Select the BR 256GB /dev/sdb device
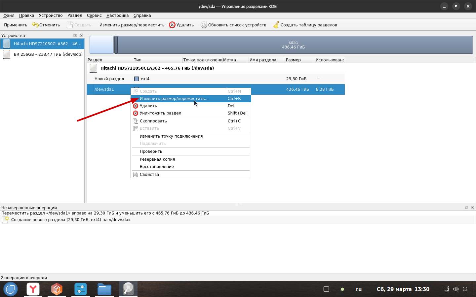 click(x=48, y=54)
